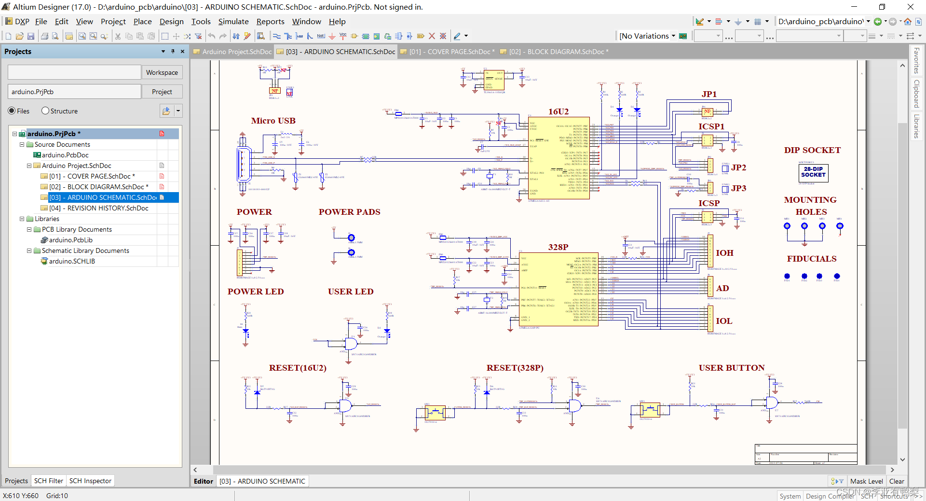Viewport: 926px width, 501px height.
Task: Click the horizontal scrollbar right arrow
Action: [892, 470]
